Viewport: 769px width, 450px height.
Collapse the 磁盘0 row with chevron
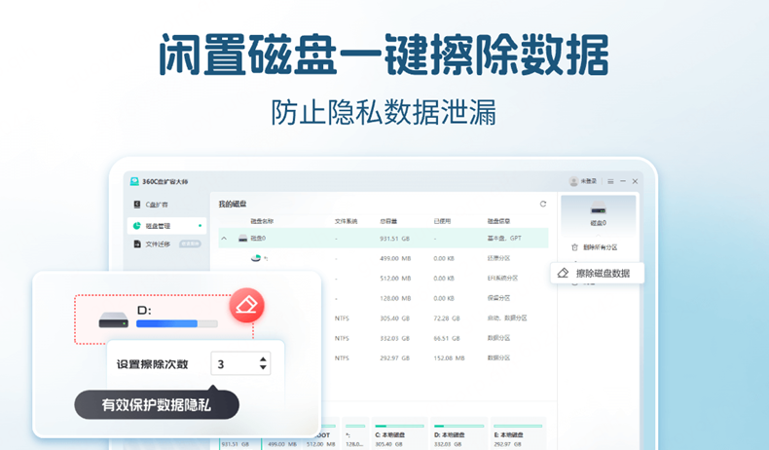point(224,239)
